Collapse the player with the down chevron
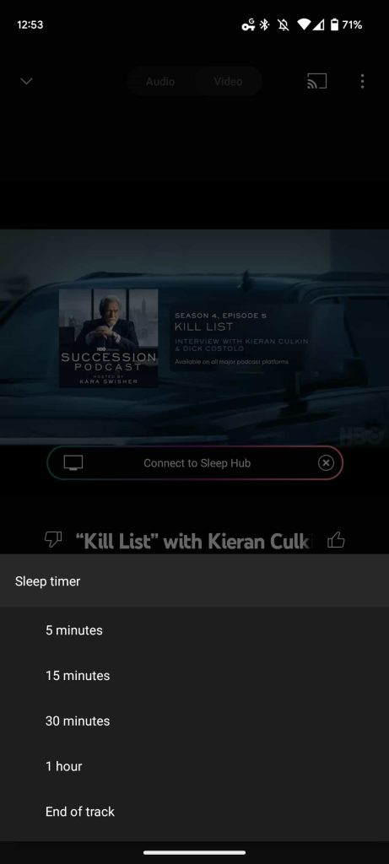This screenshot has height=864, width=389. click(x=26, y=82)
